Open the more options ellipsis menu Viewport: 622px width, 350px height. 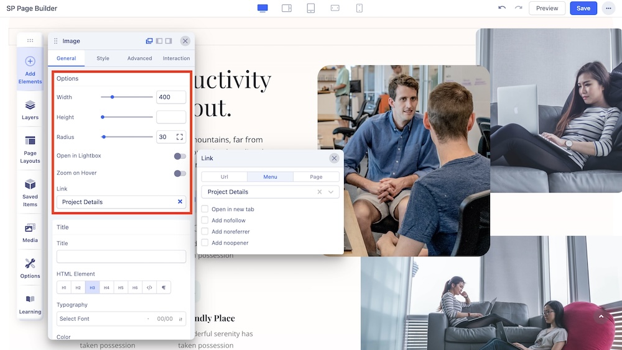[608, 8]
